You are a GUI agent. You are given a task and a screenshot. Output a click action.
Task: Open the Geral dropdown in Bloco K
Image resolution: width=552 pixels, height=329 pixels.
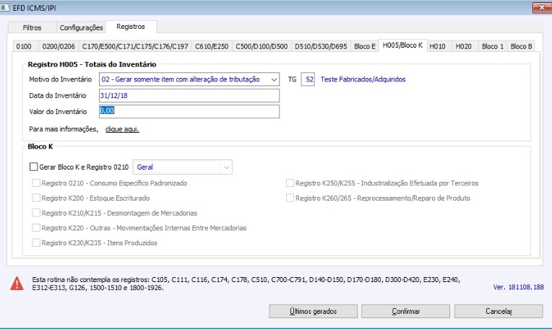click(x=182, y=167)
